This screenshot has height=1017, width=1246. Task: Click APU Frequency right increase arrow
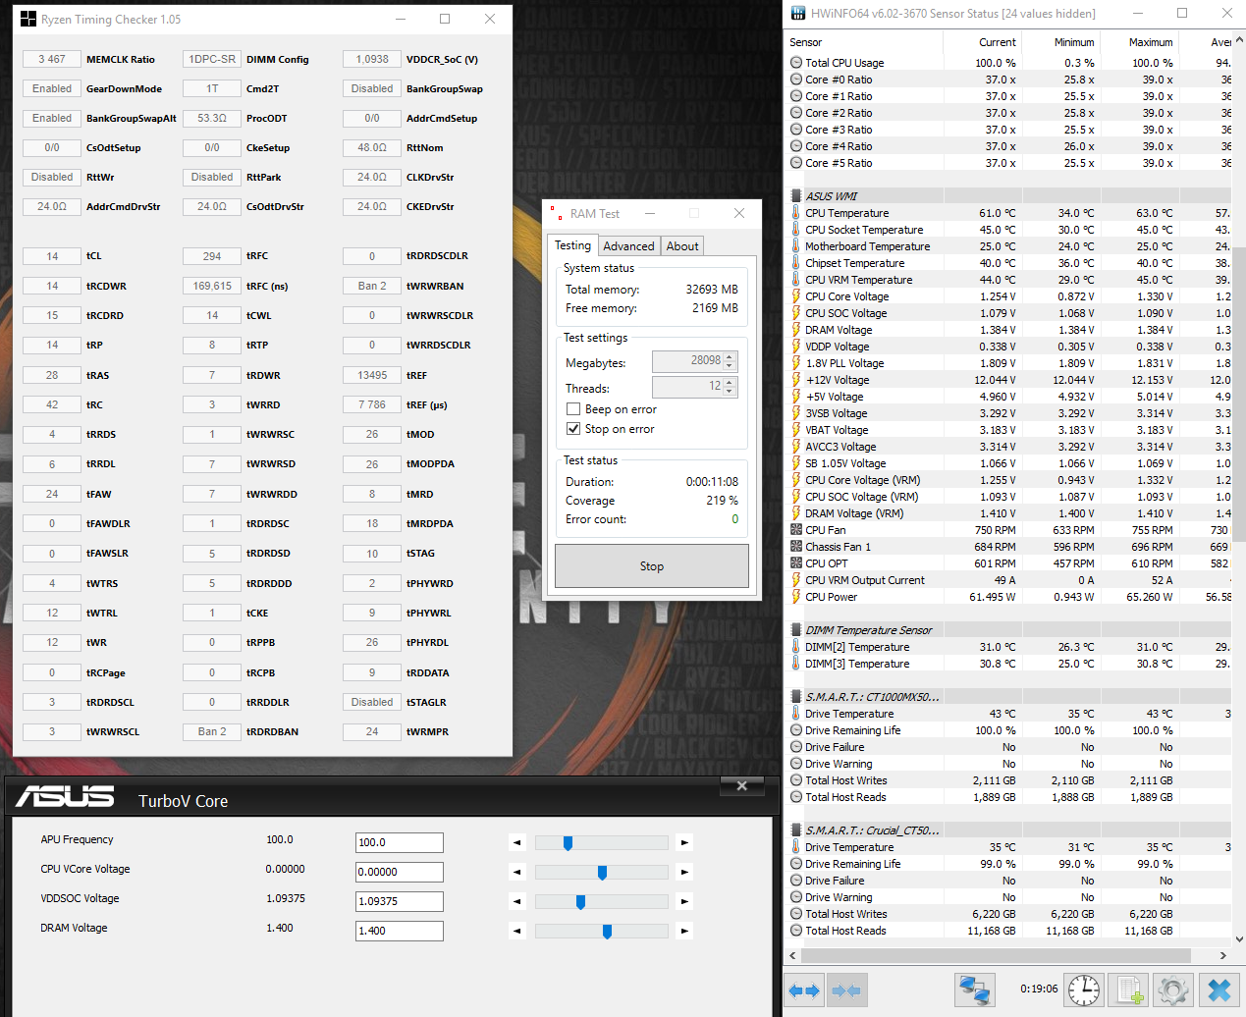684,842
